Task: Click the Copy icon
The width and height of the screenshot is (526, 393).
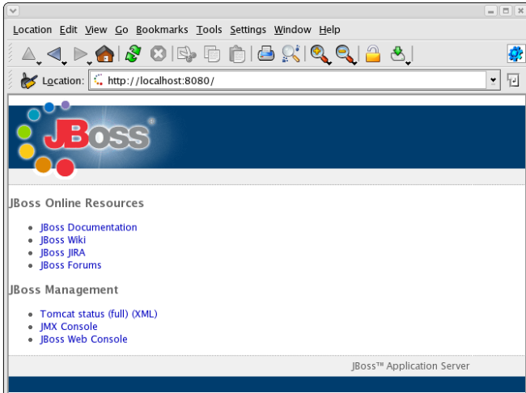Action: [212, 54]
